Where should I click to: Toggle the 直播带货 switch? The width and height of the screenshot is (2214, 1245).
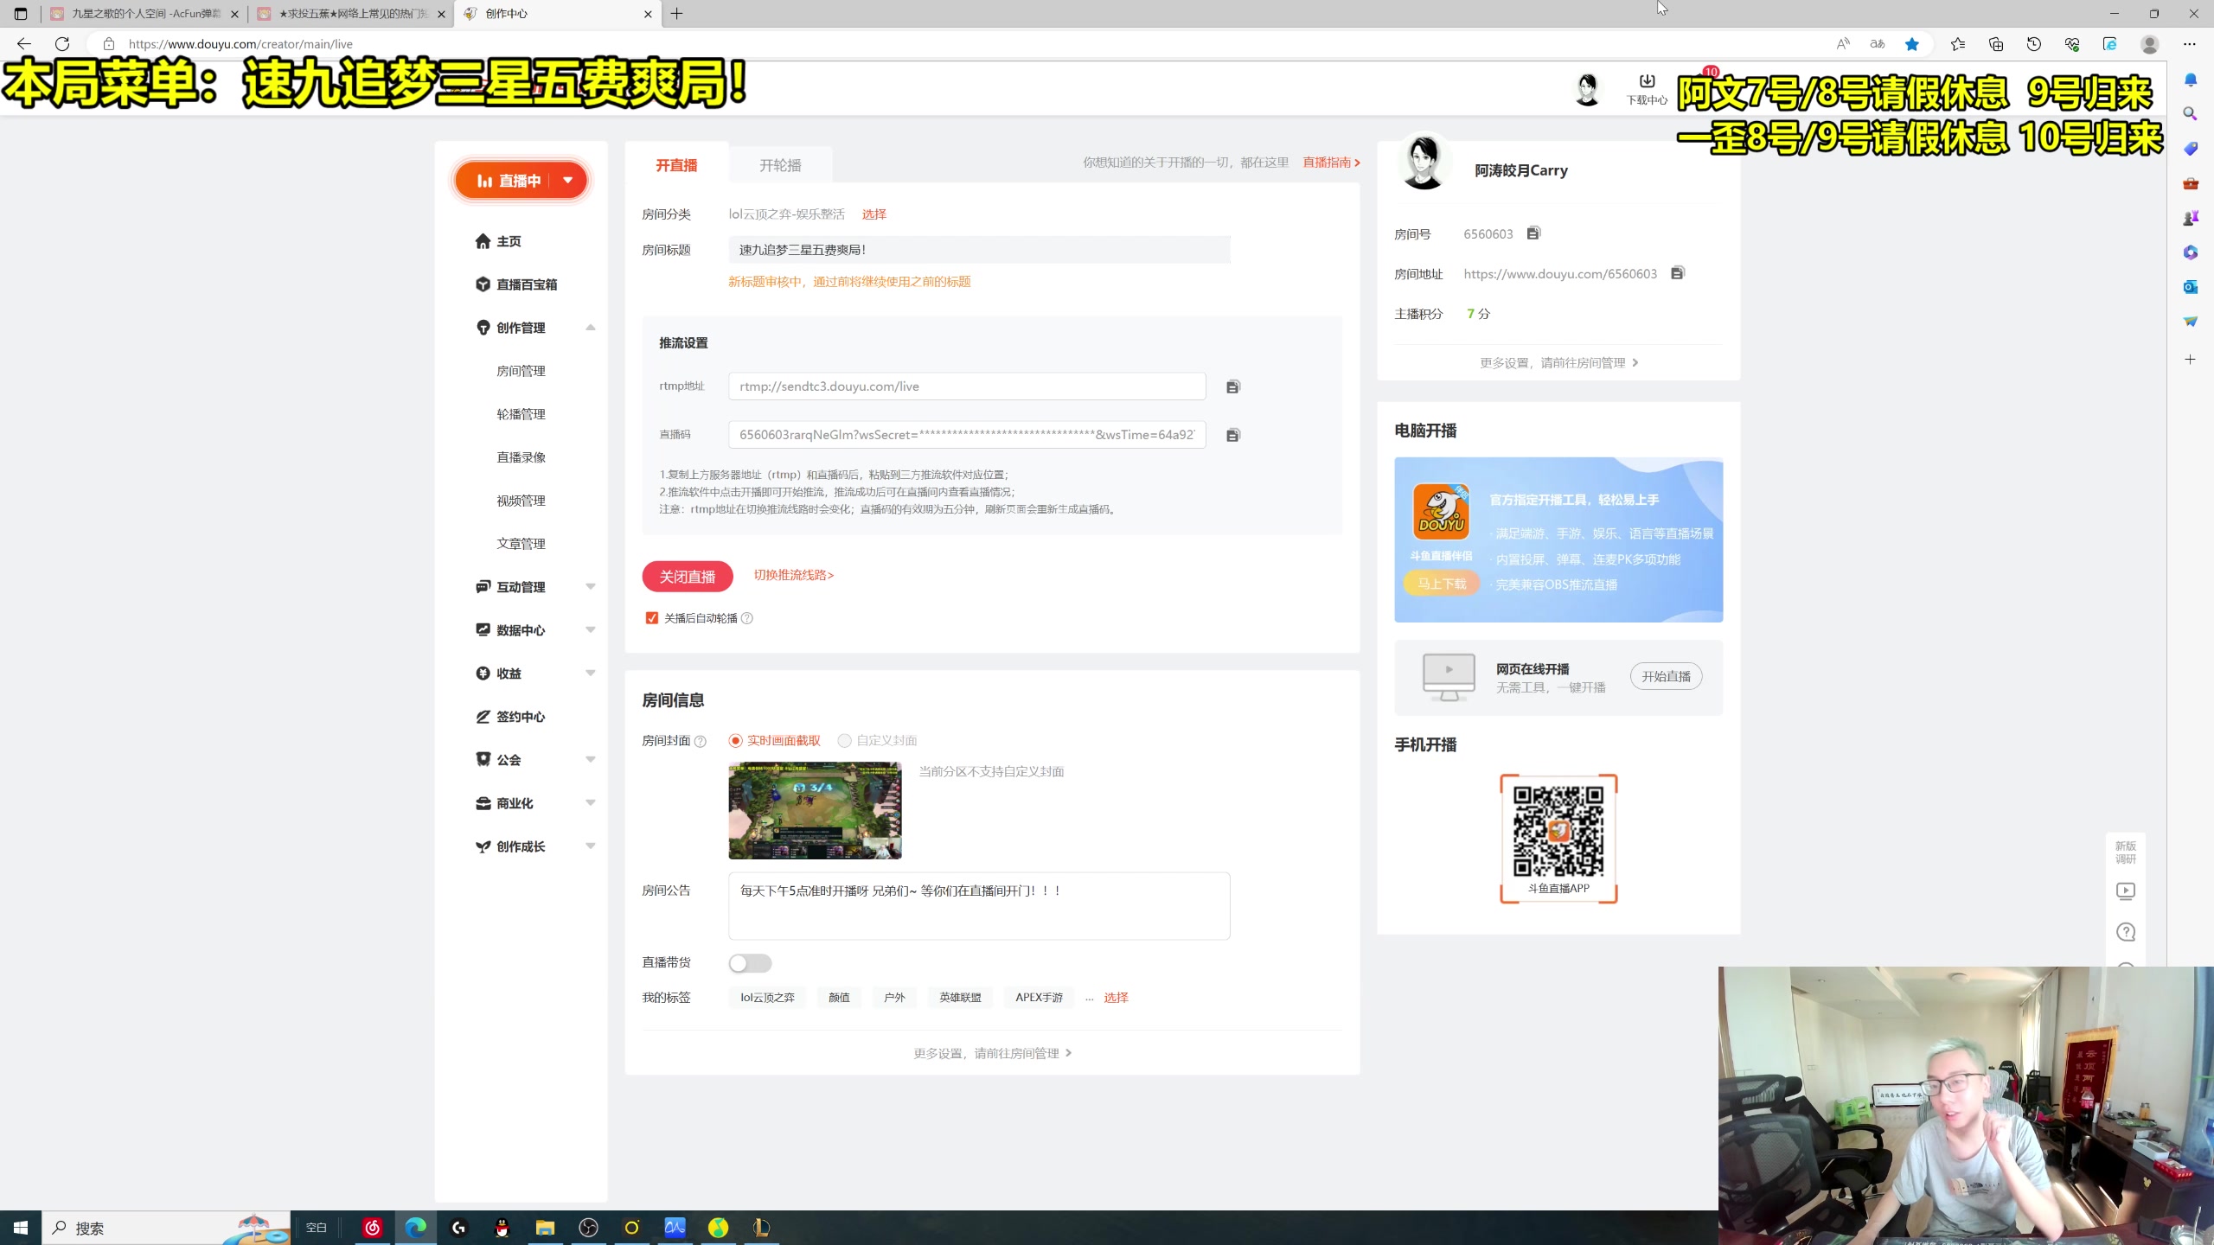tap(750, 963)
